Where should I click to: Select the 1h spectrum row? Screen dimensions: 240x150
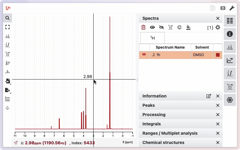tap(170, 55)
